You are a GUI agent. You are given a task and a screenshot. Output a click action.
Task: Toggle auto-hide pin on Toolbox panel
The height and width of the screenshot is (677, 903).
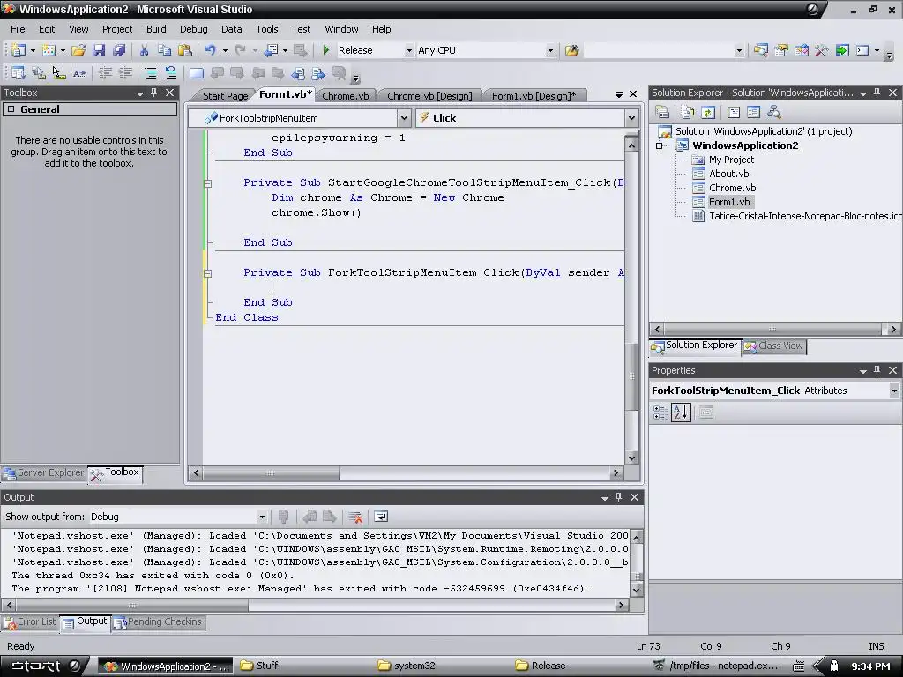tap(153, 93)
